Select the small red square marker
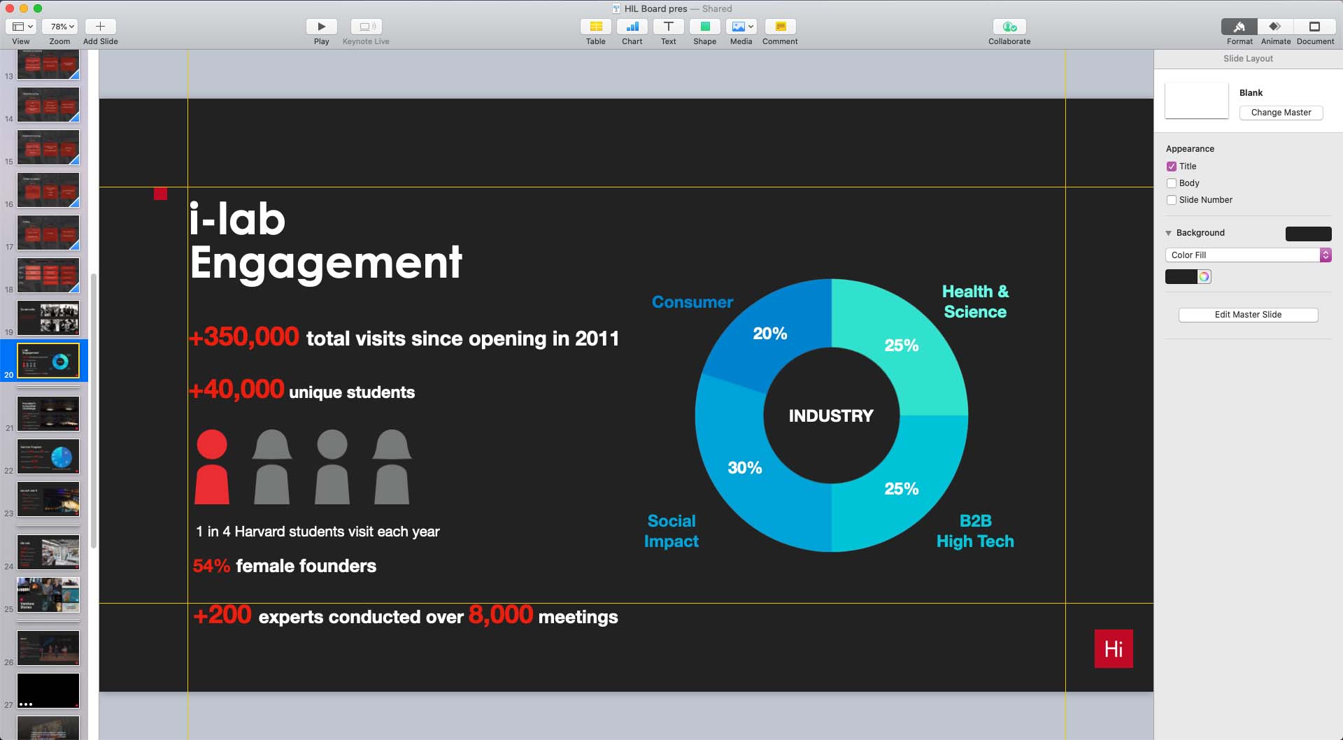The height and width of the screenshot is (740, 1343). coord(160,194)
